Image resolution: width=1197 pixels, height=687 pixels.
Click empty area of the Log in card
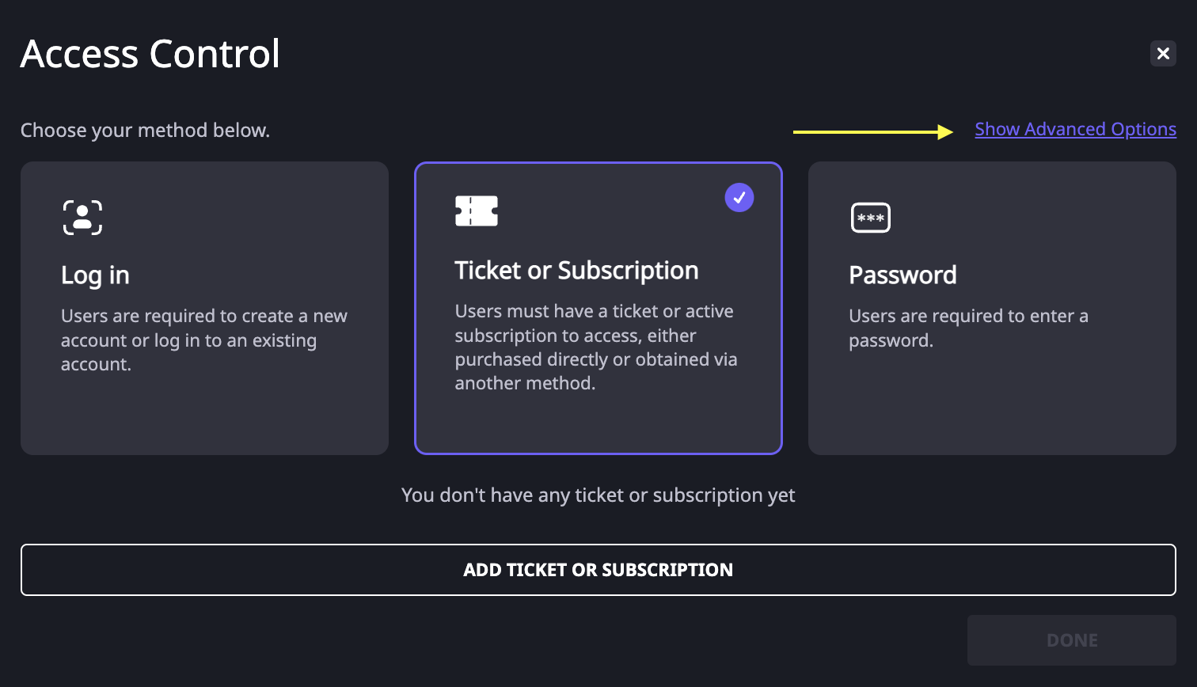click(204, 416)
